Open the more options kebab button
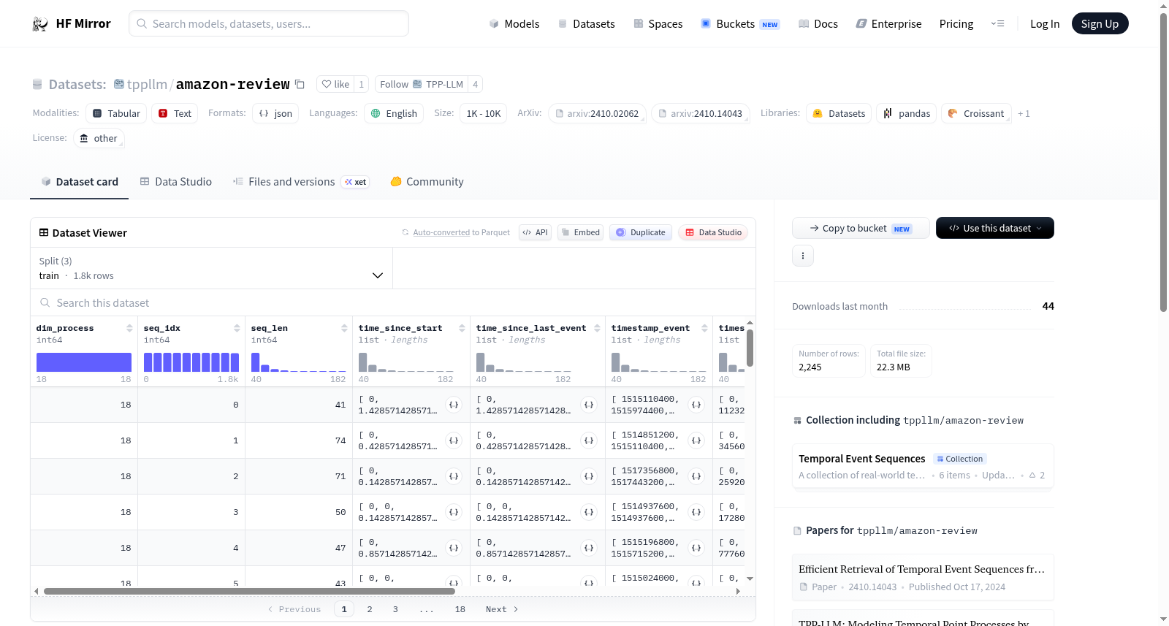The image size is (1169, 626). click(803, 256)
